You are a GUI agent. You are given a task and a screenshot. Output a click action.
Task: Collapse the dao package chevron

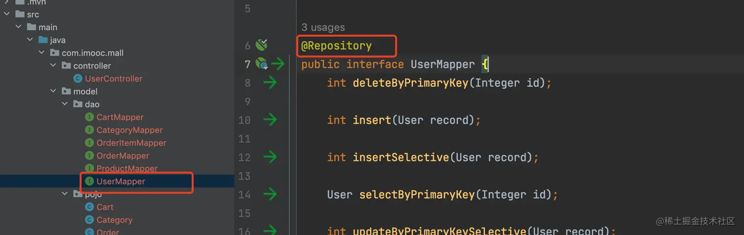(65, 104)
